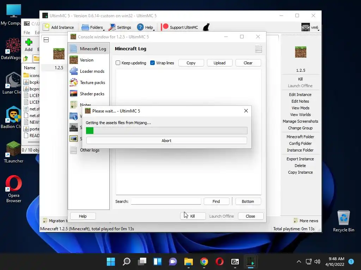Click Kill in the right instance panel

coord(300,79)
